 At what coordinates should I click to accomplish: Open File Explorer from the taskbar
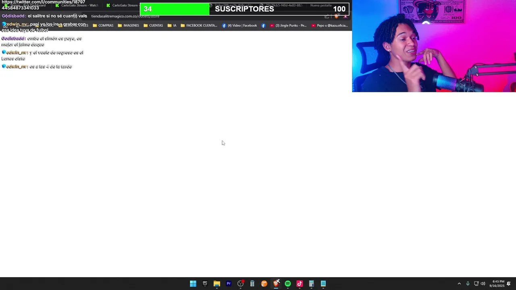(217, 284)
